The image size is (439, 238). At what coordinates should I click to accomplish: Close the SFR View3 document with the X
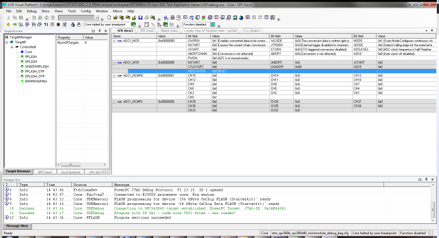[432, 30]
